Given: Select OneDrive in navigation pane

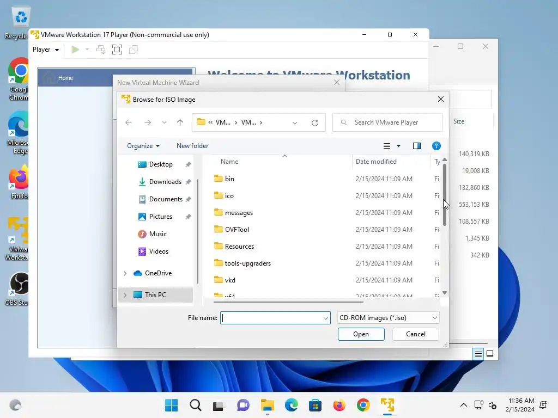Looking at the screenshot, I should pos(158,273).
